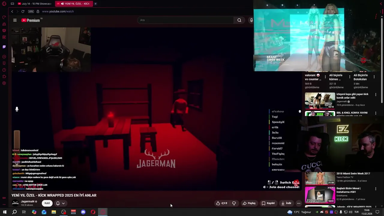
Task: Dislike the video
Action: 234,203
